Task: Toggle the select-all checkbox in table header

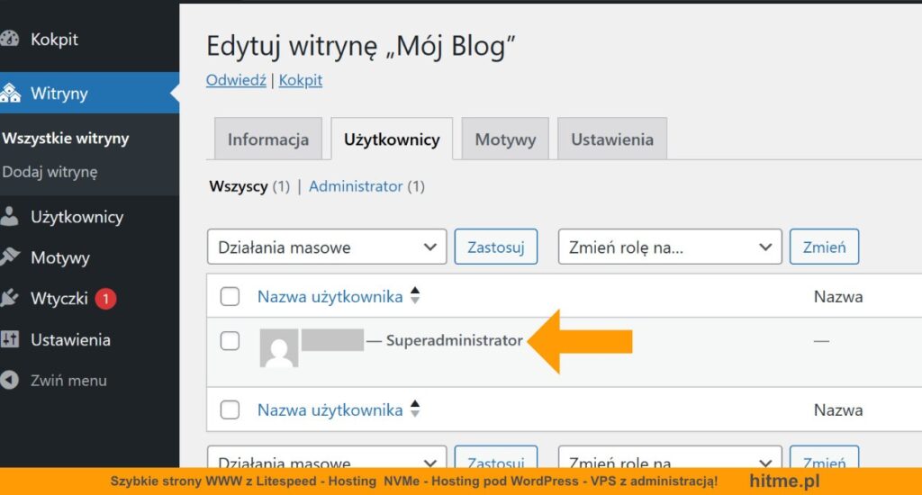Action: click(x=230, y=297)
